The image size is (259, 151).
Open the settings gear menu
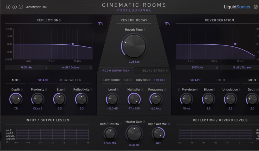(x=256, y=7)
